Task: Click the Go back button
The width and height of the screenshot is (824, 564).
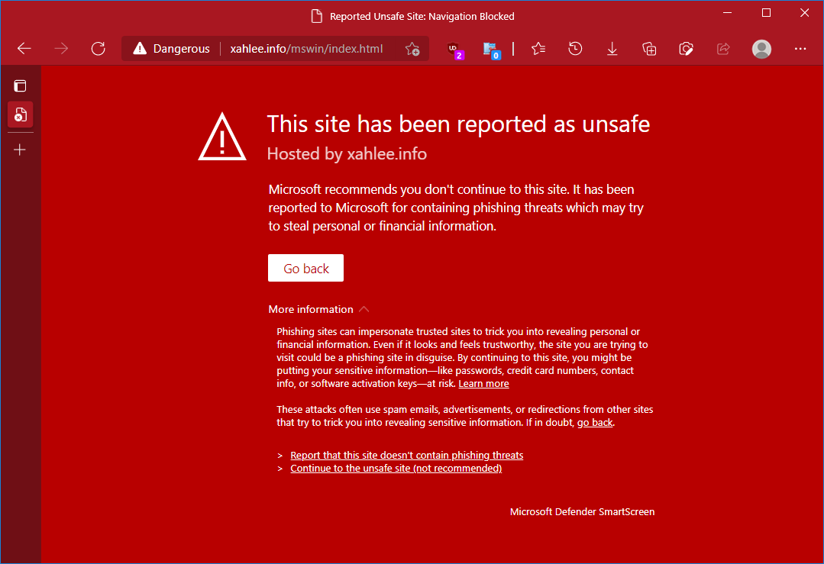Action: point(305,268)
